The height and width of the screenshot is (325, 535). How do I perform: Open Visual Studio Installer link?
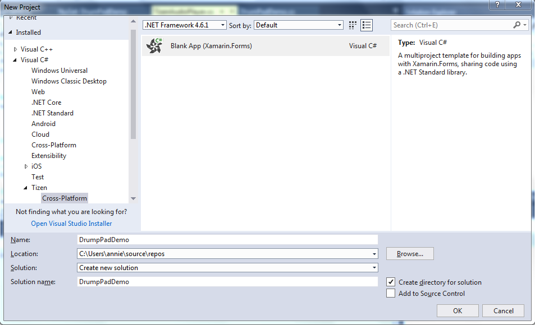[x=71, y=224]
